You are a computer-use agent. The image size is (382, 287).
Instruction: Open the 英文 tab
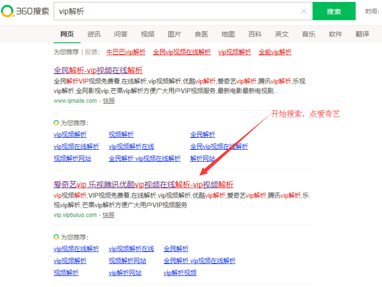pyautogui.click(x=282, y=34)
